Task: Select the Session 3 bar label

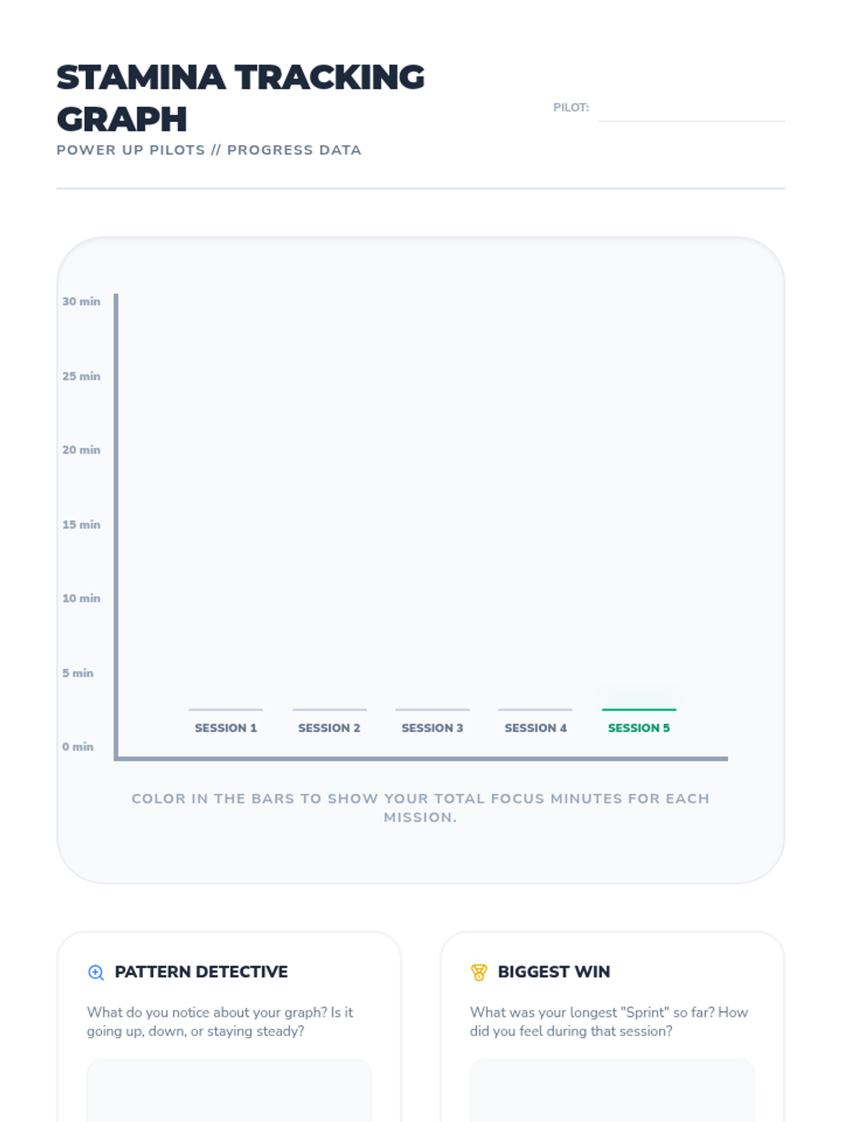Action: click(432, 728)
